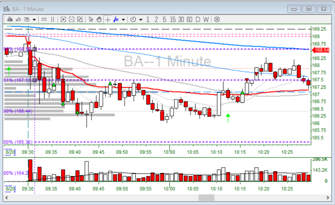Select the Weekly (W) timeframe
The height and width of the screenshot is (205, 335).
pyautogui.click(x=206, y=19)
